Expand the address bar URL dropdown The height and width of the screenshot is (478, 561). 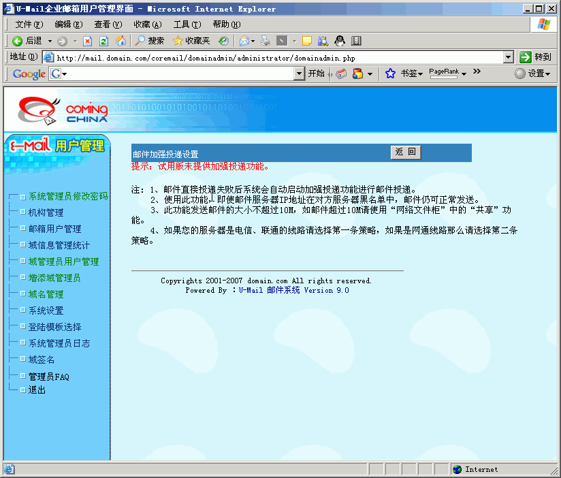[x=509, y=57]
